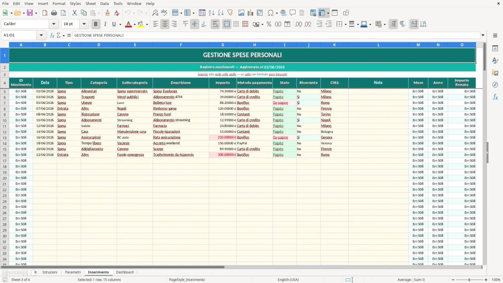This screenshot has height=283, width=503.
Task: Open sidebar Gallery icon
Action: [495, 73]
